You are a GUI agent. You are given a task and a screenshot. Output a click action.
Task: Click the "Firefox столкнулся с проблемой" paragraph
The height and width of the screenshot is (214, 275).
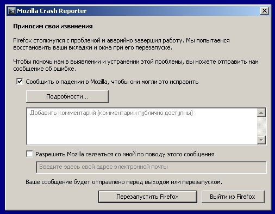121,44
